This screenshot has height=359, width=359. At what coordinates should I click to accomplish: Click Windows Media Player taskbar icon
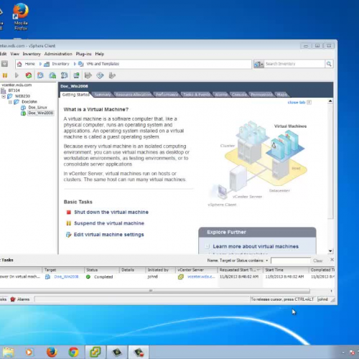(x=29, y=353)
